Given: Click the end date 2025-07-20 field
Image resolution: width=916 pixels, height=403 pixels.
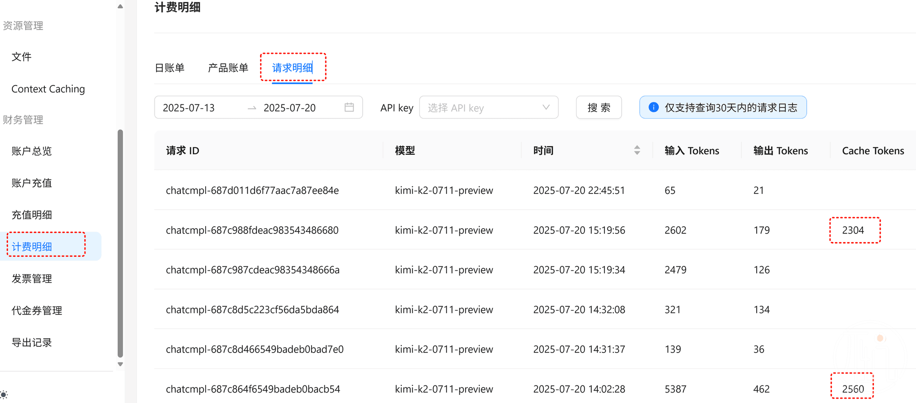Looking at the screenshot, I should pos(290,108).
